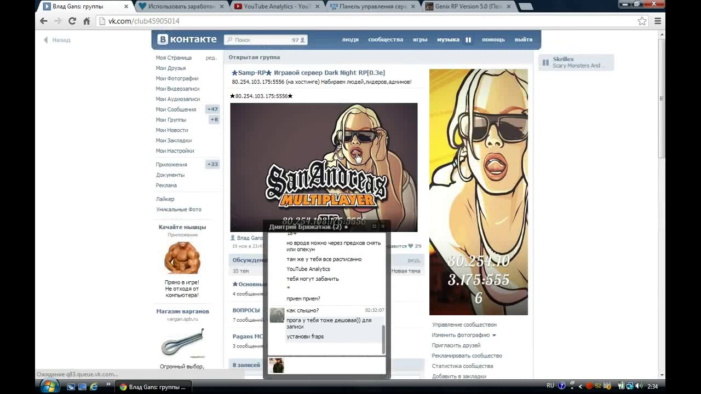
Task: Reload the page with the refresh icon
Action: pyautogui.click(x=72, y=21)
